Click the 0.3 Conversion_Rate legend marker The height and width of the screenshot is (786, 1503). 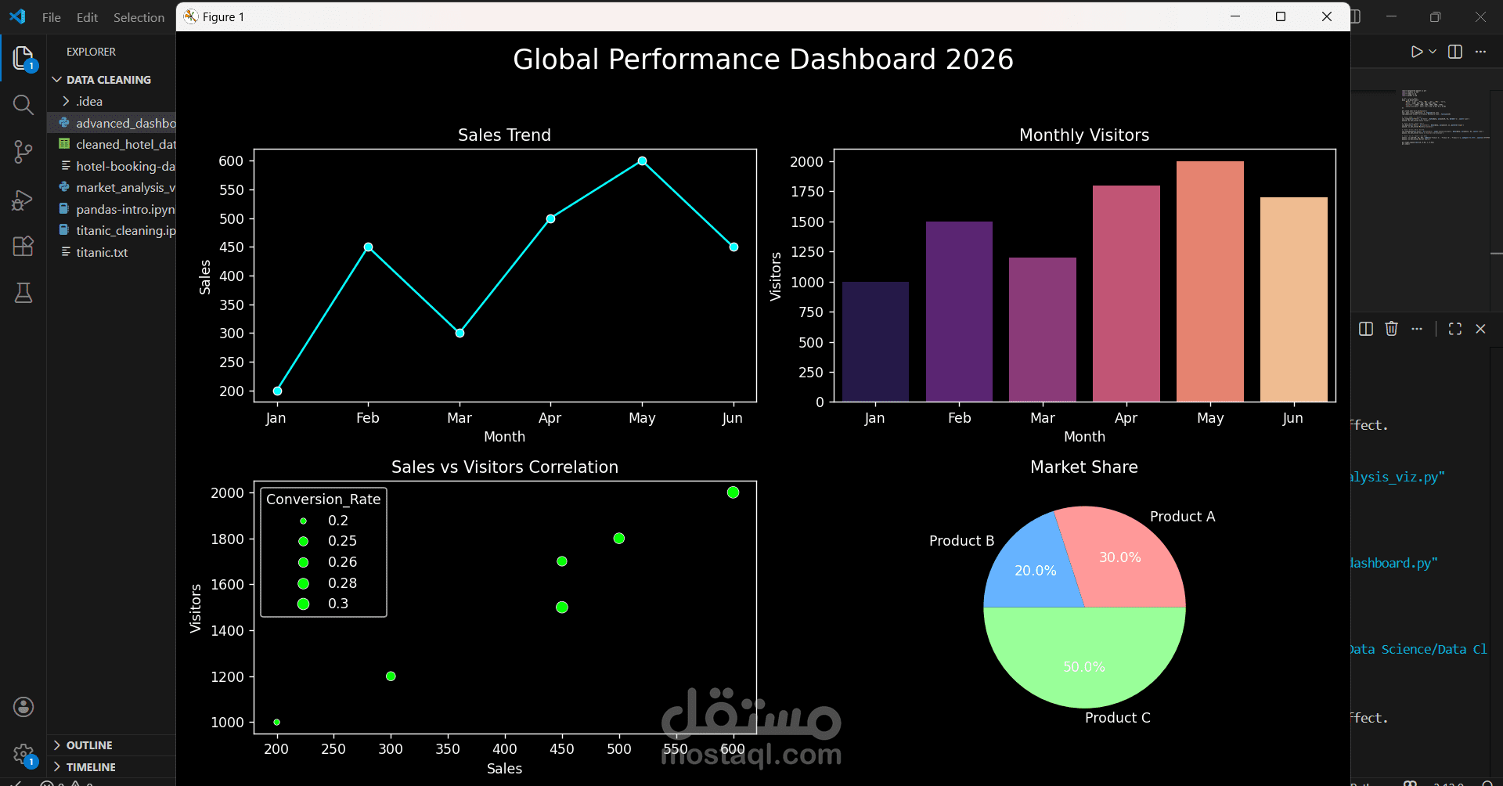point(303,604)
